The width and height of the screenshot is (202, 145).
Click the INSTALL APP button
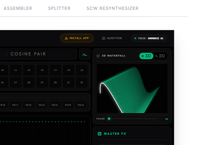point(77,38)
